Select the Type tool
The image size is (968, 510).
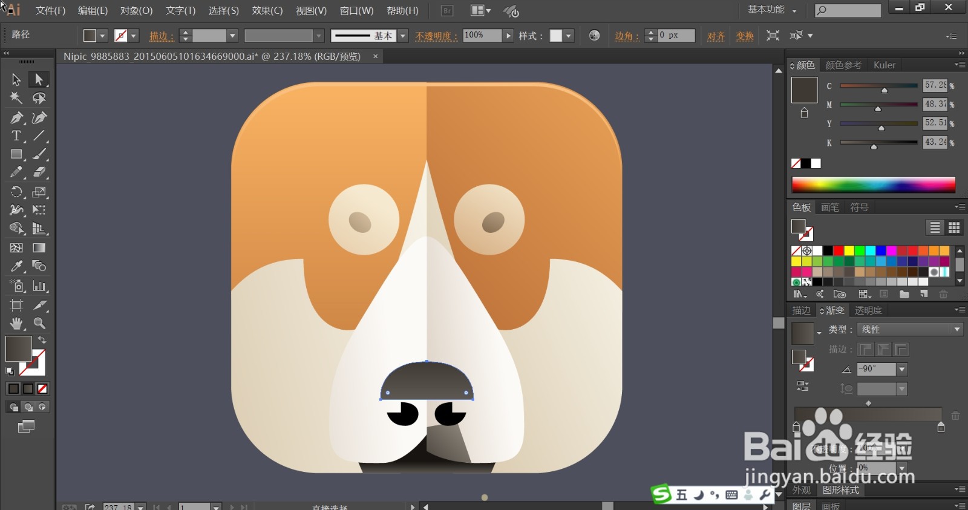[16, 136]
